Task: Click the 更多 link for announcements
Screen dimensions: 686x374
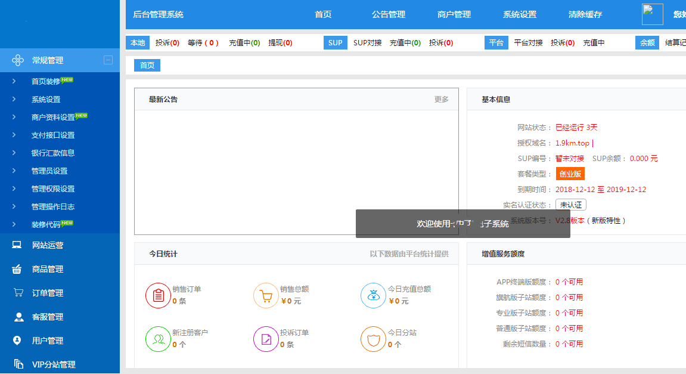Action: coord(442,100)
